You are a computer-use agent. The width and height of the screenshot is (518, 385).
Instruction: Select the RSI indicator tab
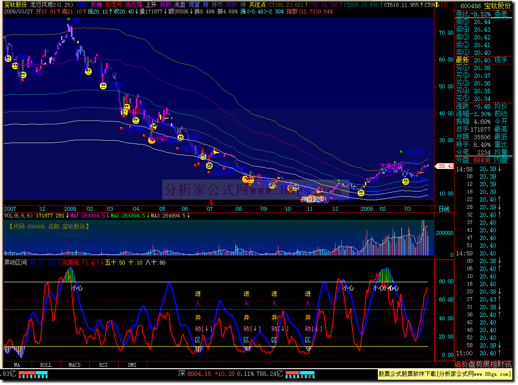(103, 365)
